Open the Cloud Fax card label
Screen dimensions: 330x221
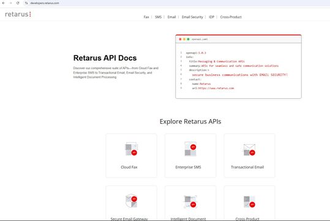pos(129,167)
